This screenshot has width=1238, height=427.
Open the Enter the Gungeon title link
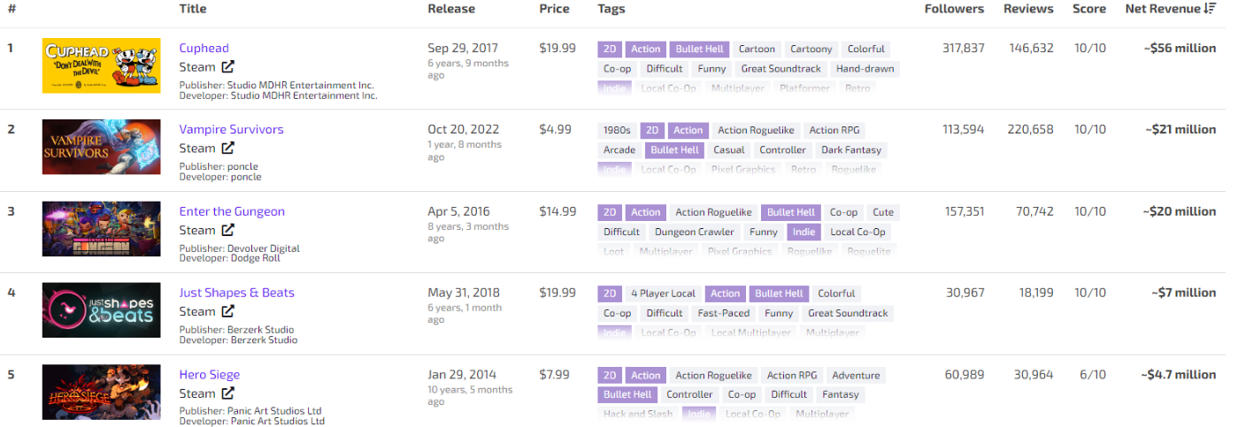[x=232, y=211]
